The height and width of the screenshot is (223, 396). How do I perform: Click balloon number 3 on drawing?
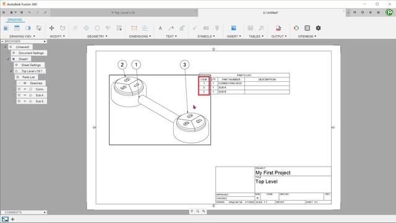(184, 64)
